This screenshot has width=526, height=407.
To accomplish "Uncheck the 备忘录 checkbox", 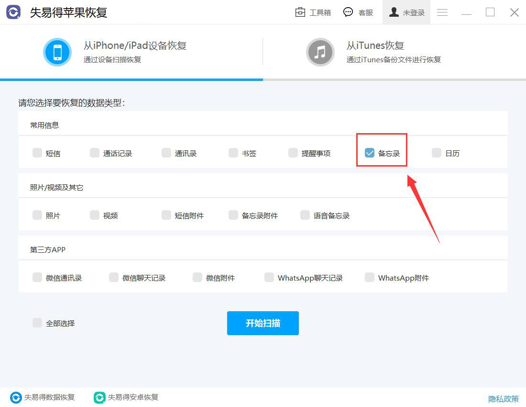I will [x=369, y=153].
